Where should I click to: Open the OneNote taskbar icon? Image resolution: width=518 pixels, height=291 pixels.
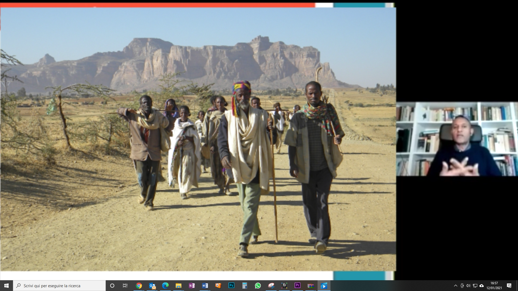192,286
